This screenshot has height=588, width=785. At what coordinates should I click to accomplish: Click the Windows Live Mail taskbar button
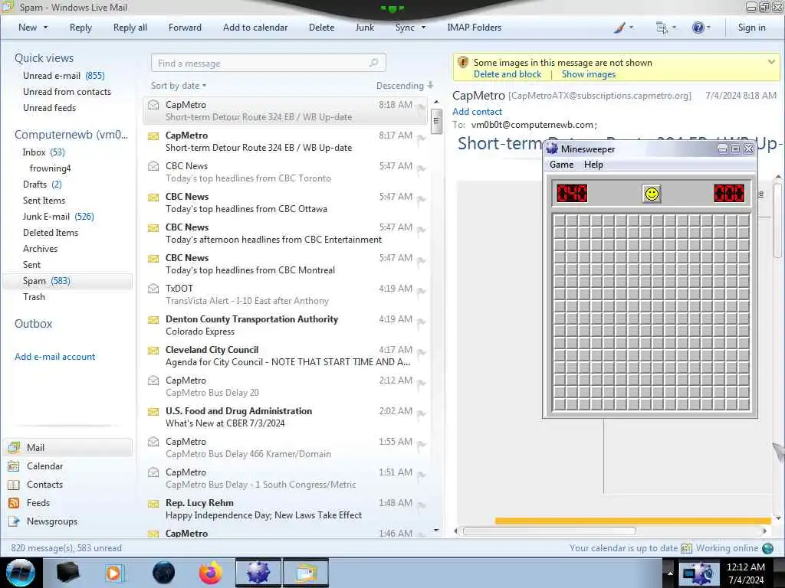pos(306,573)
